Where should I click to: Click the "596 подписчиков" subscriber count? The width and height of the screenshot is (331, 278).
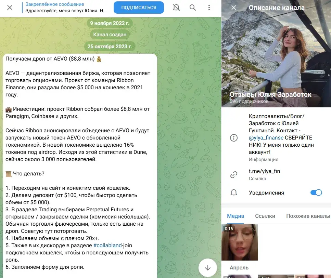[249, 101]
